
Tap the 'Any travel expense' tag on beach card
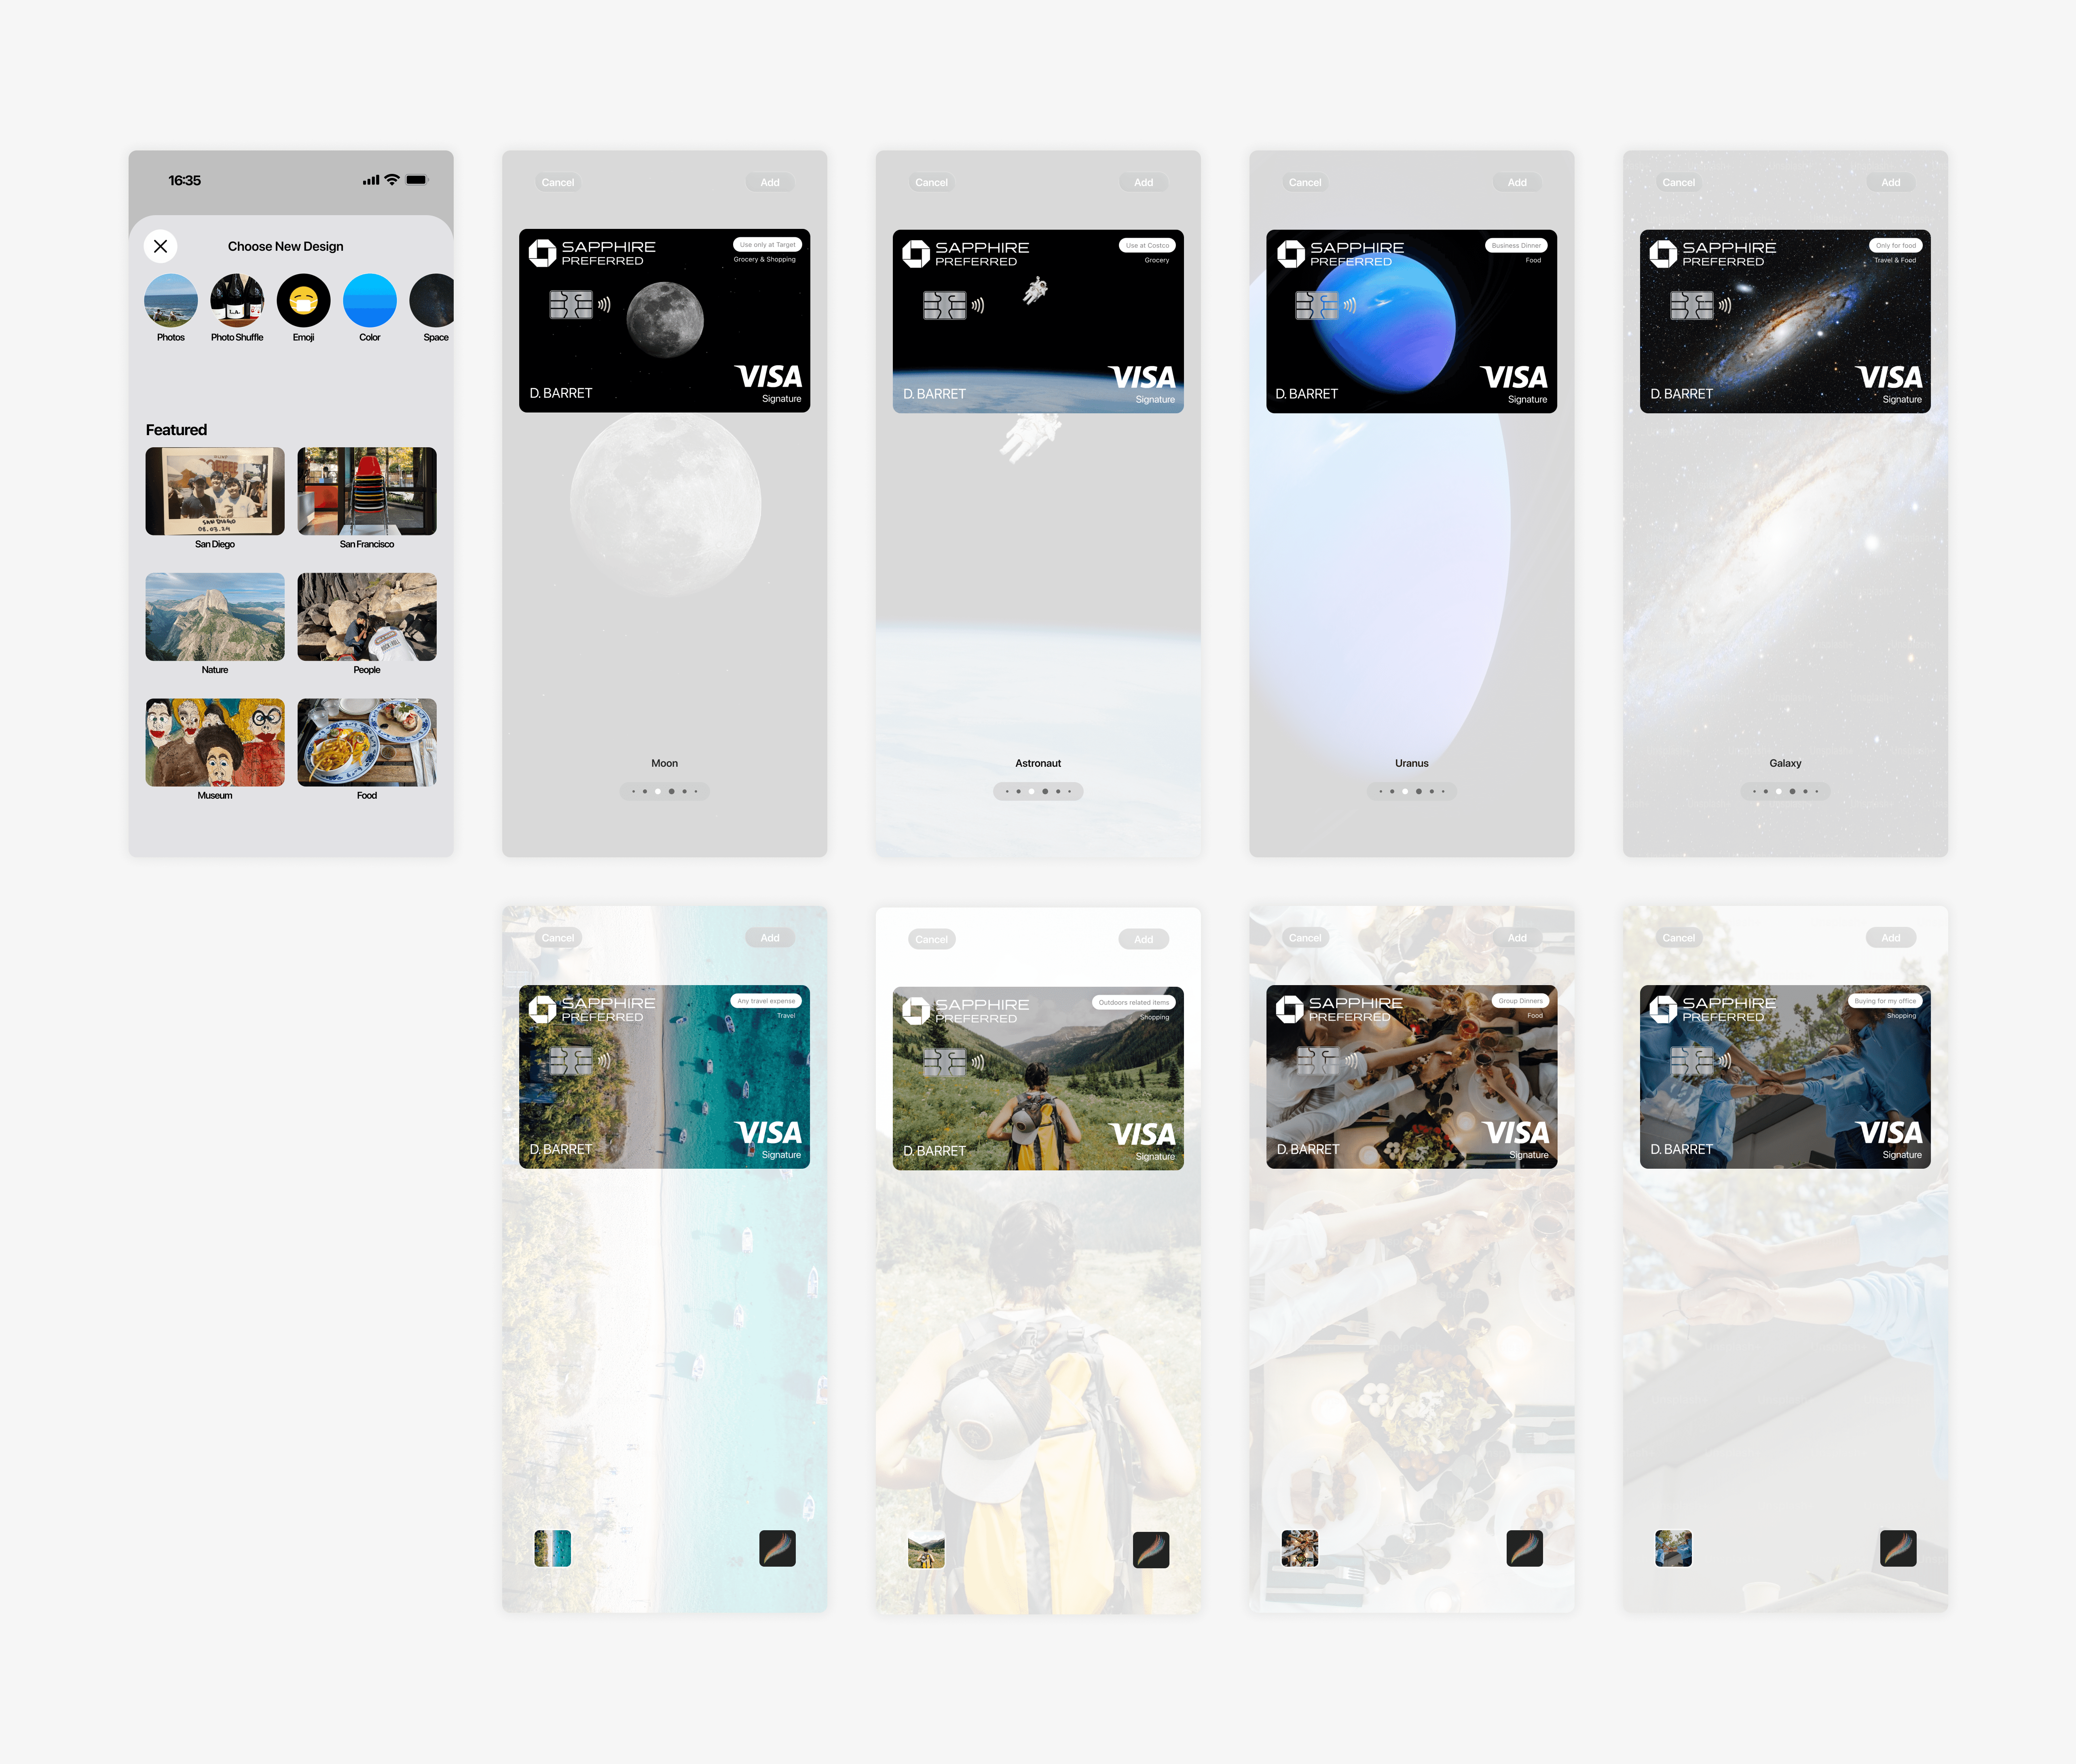(766, 1001)
